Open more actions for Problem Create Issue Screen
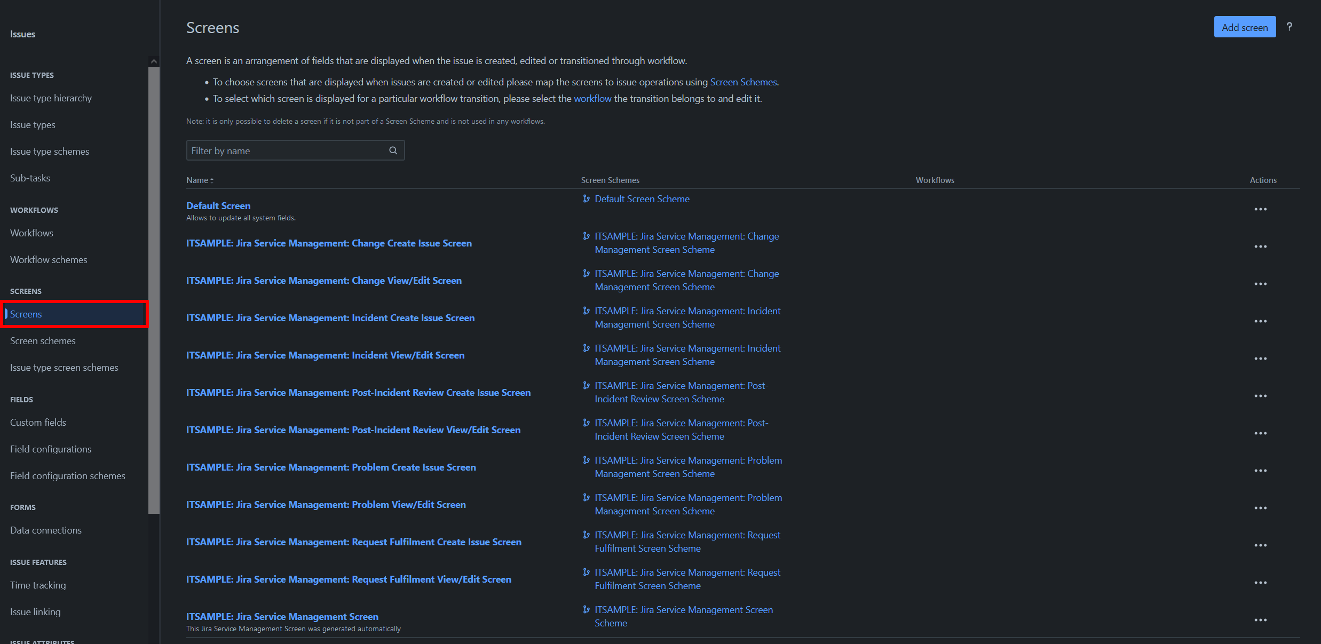This screenshot has height=644, width=1321. (x=1260, y=471)
